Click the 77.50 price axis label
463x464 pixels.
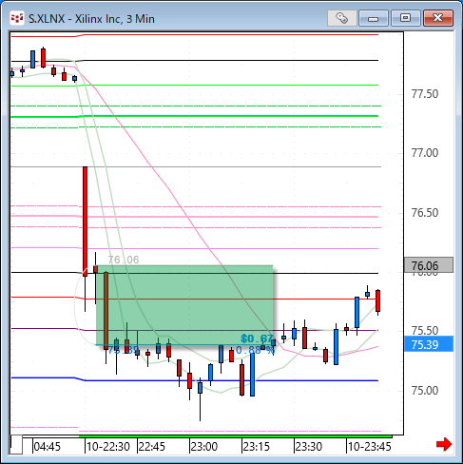click(425, 94)
